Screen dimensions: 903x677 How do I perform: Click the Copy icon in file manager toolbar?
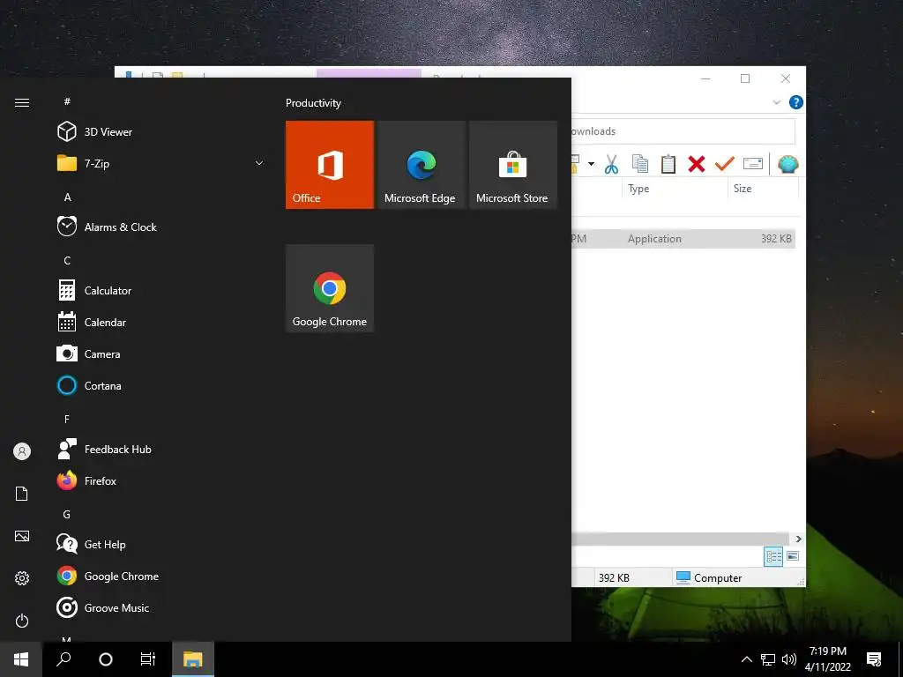[640, 165]
